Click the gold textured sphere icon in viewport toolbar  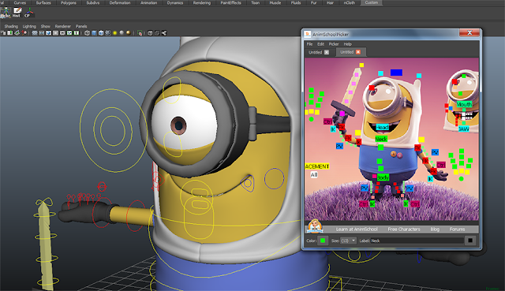[x=128, y=33]
